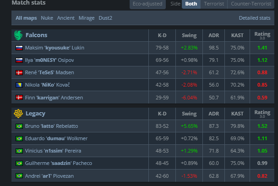Select the Mirage map tab
Viewport: 278px width, 186px height.
coord(87,18)
